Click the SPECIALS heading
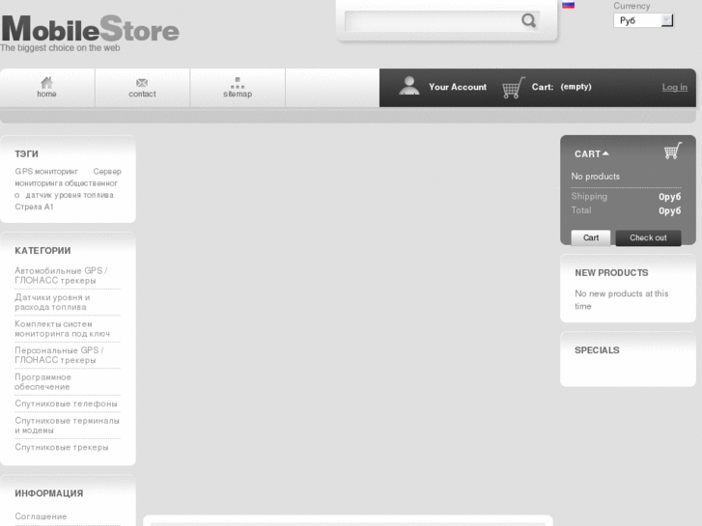The image size is (702, 526). (x=597, y=350)
